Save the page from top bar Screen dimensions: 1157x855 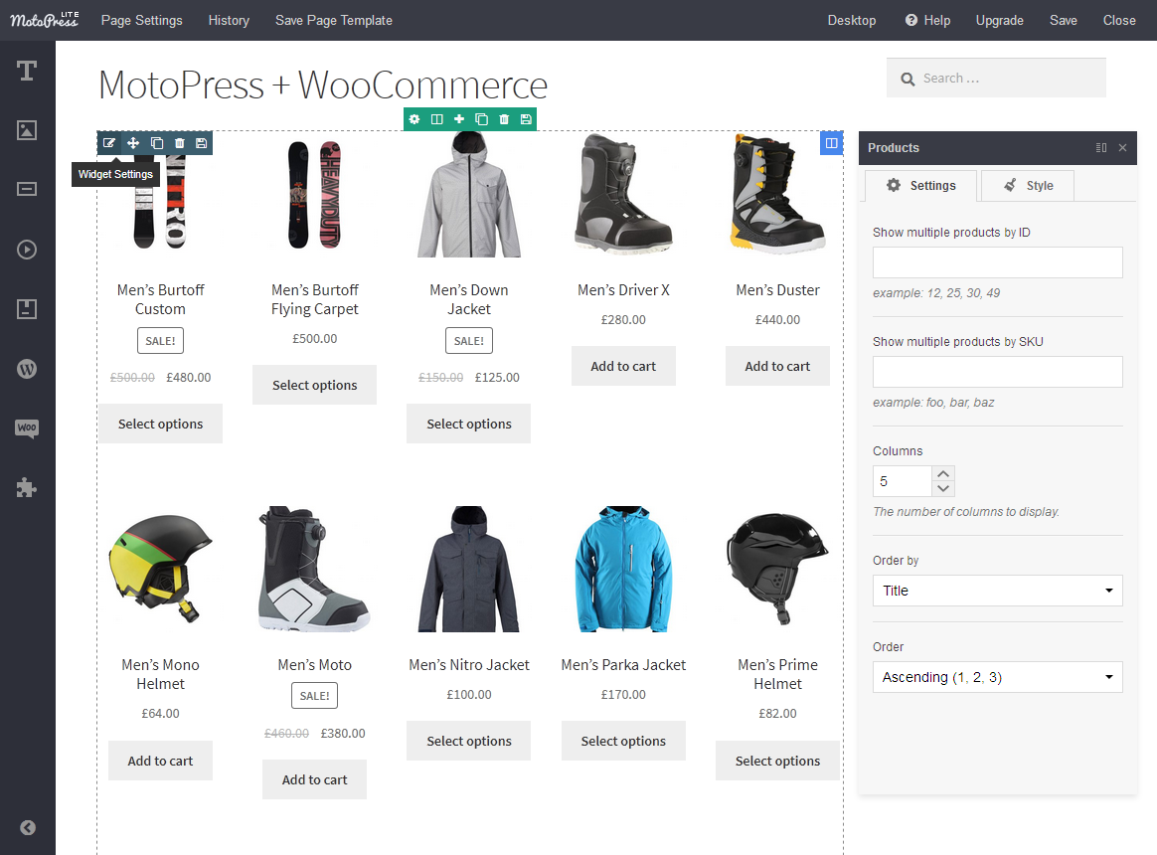point(1064,20)
